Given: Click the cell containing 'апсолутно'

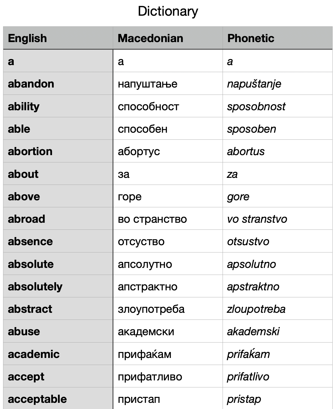Looking at the screenshot, I should [x=145, y=264].
